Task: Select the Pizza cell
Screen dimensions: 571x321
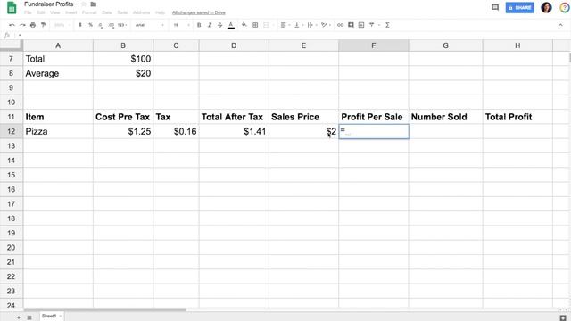Action: point(58,131)
